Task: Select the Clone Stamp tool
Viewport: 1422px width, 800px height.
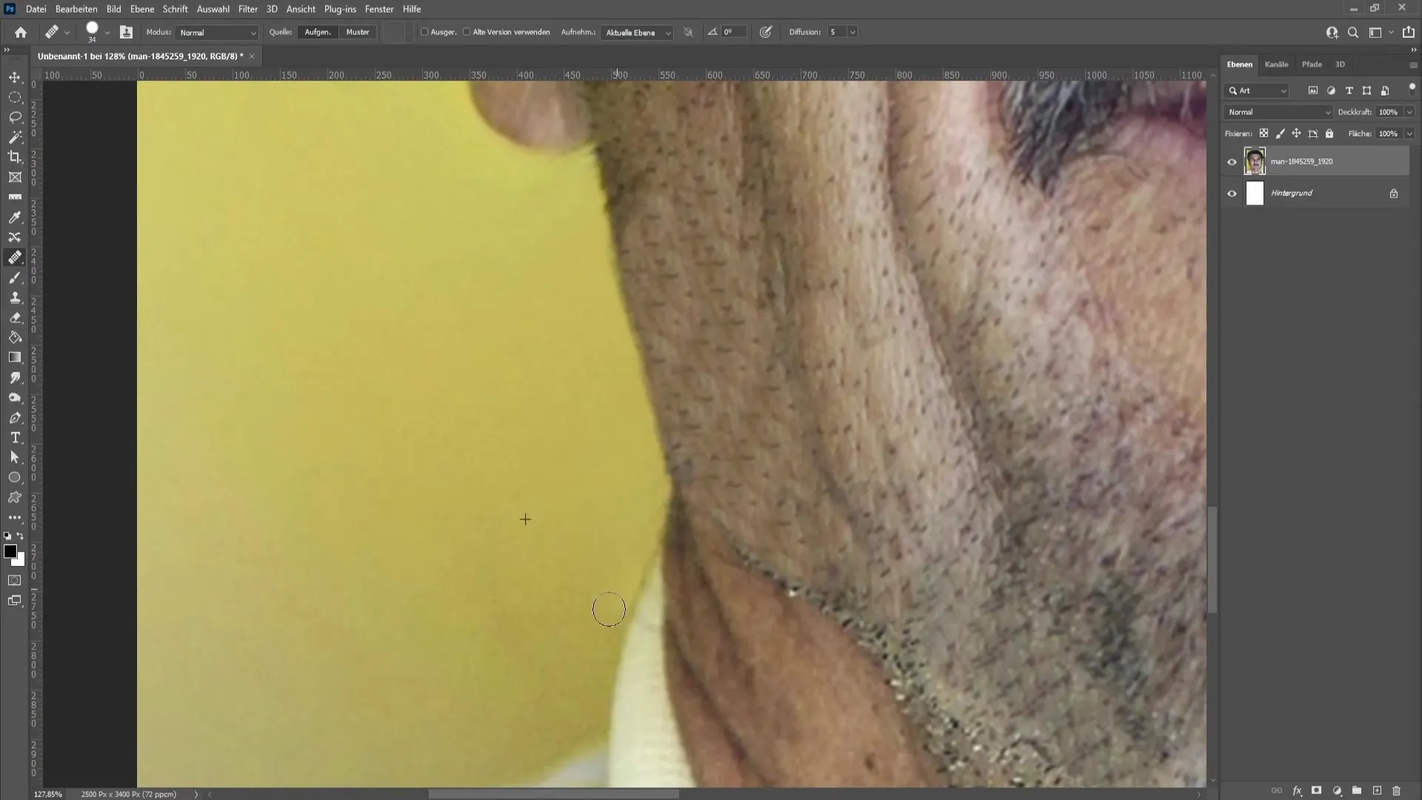Action: (x=15, y=297)
